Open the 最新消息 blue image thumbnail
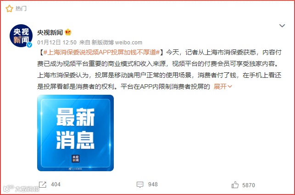 click(75, 133)
